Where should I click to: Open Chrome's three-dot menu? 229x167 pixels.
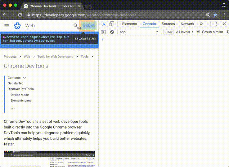224,15
